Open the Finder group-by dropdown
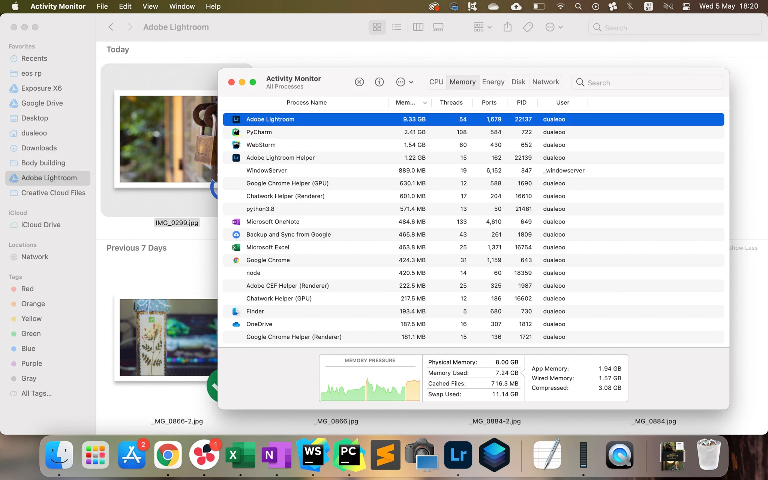768x480 pixels. (482, 27)
